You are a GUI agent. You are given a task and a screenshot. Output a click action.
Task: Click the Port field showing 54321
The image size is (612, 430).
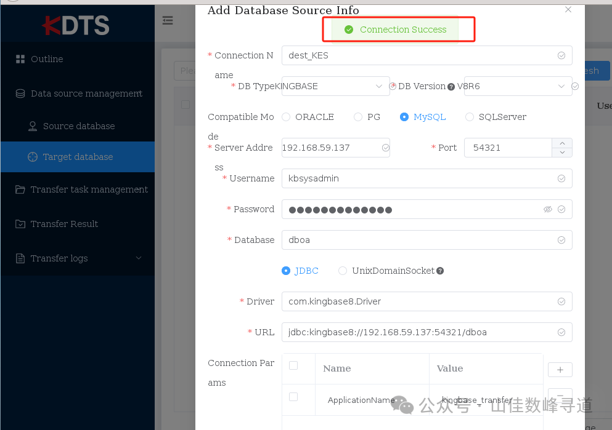pos(508,148)
